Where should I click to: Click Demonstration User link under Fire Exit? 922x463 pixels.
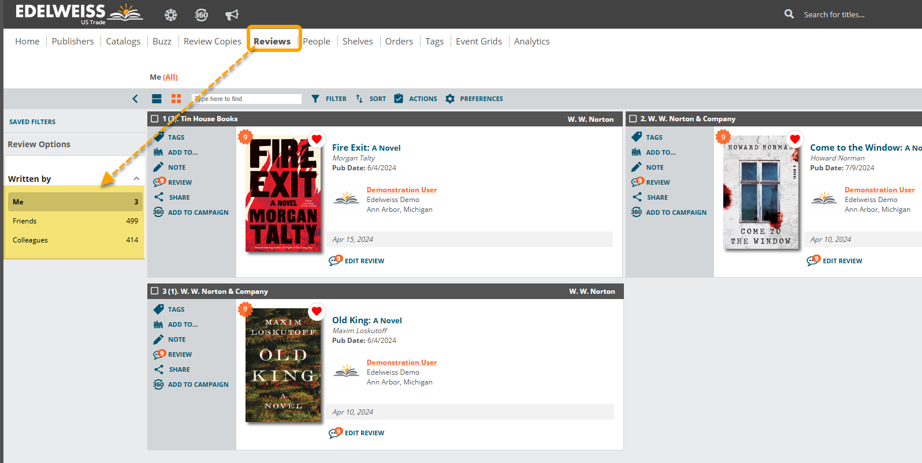401,189
